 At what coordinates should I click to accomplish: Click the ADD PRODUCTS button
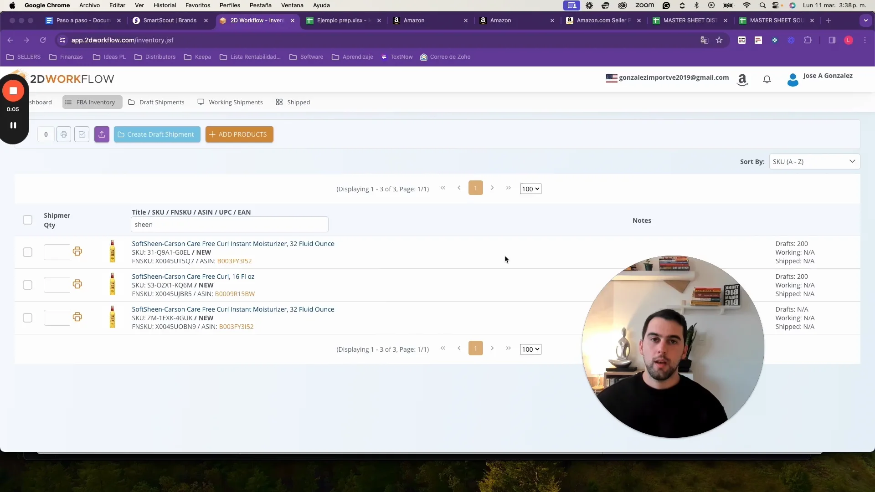[239, 134]
